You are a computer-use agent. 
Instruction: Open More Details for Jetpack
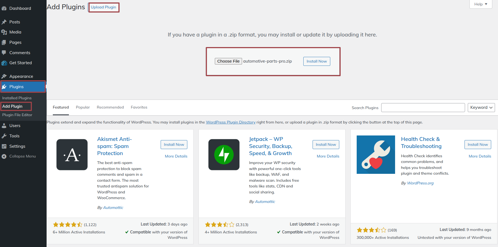coord(328,156)
